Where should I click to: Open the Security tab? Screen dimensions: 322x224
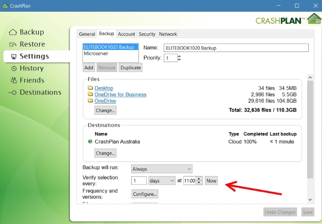[x=147, y=34]
